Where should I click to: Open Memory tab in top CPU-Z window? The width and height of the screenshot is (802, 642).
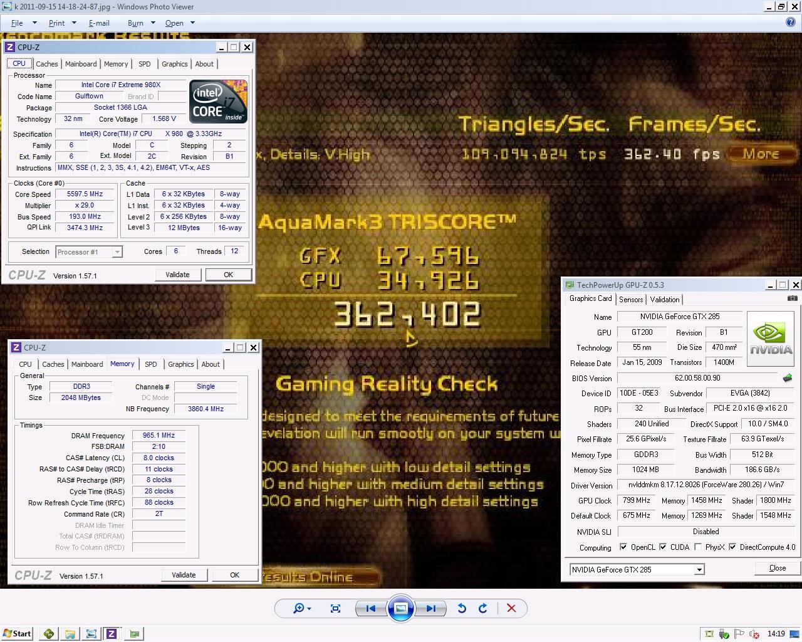coord(116,64)
